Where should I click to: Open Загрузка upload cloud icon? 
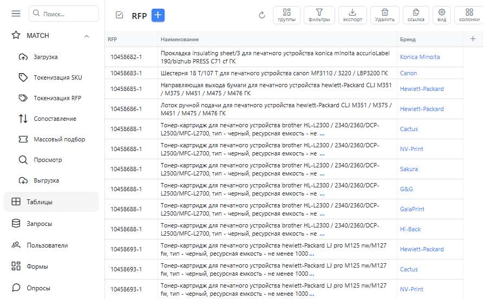[23, 57]
